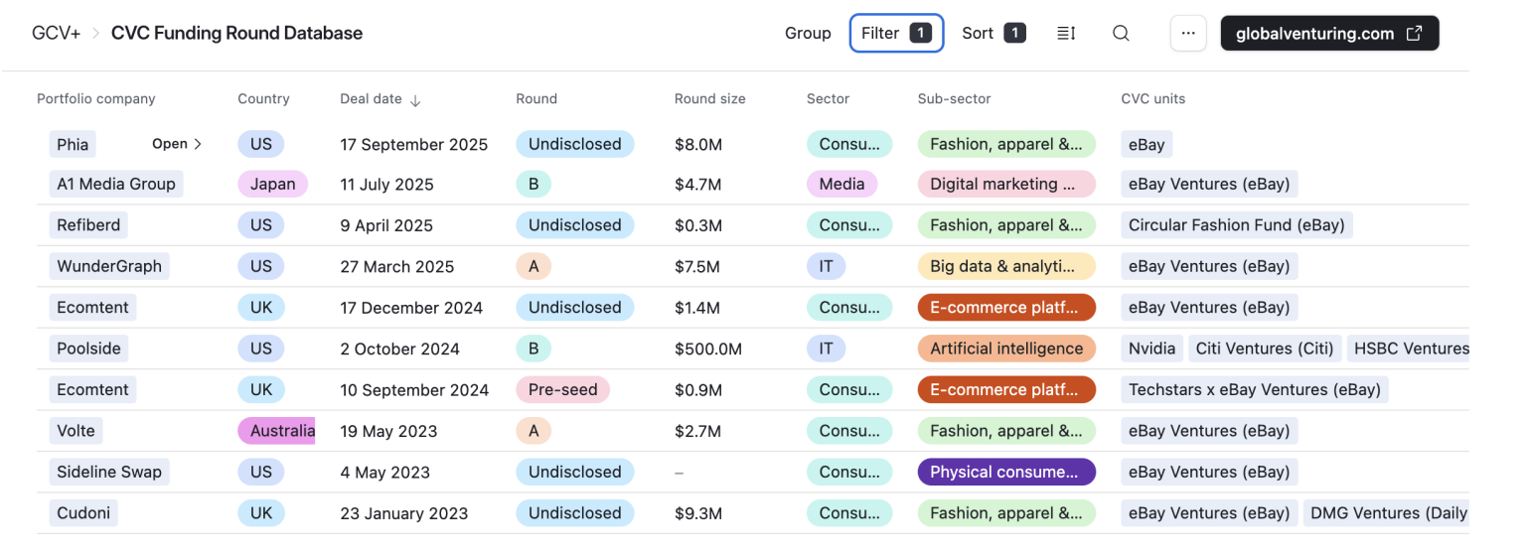Click the Japan country tag
The image size is (1526, 556).
tap(272, 184)
